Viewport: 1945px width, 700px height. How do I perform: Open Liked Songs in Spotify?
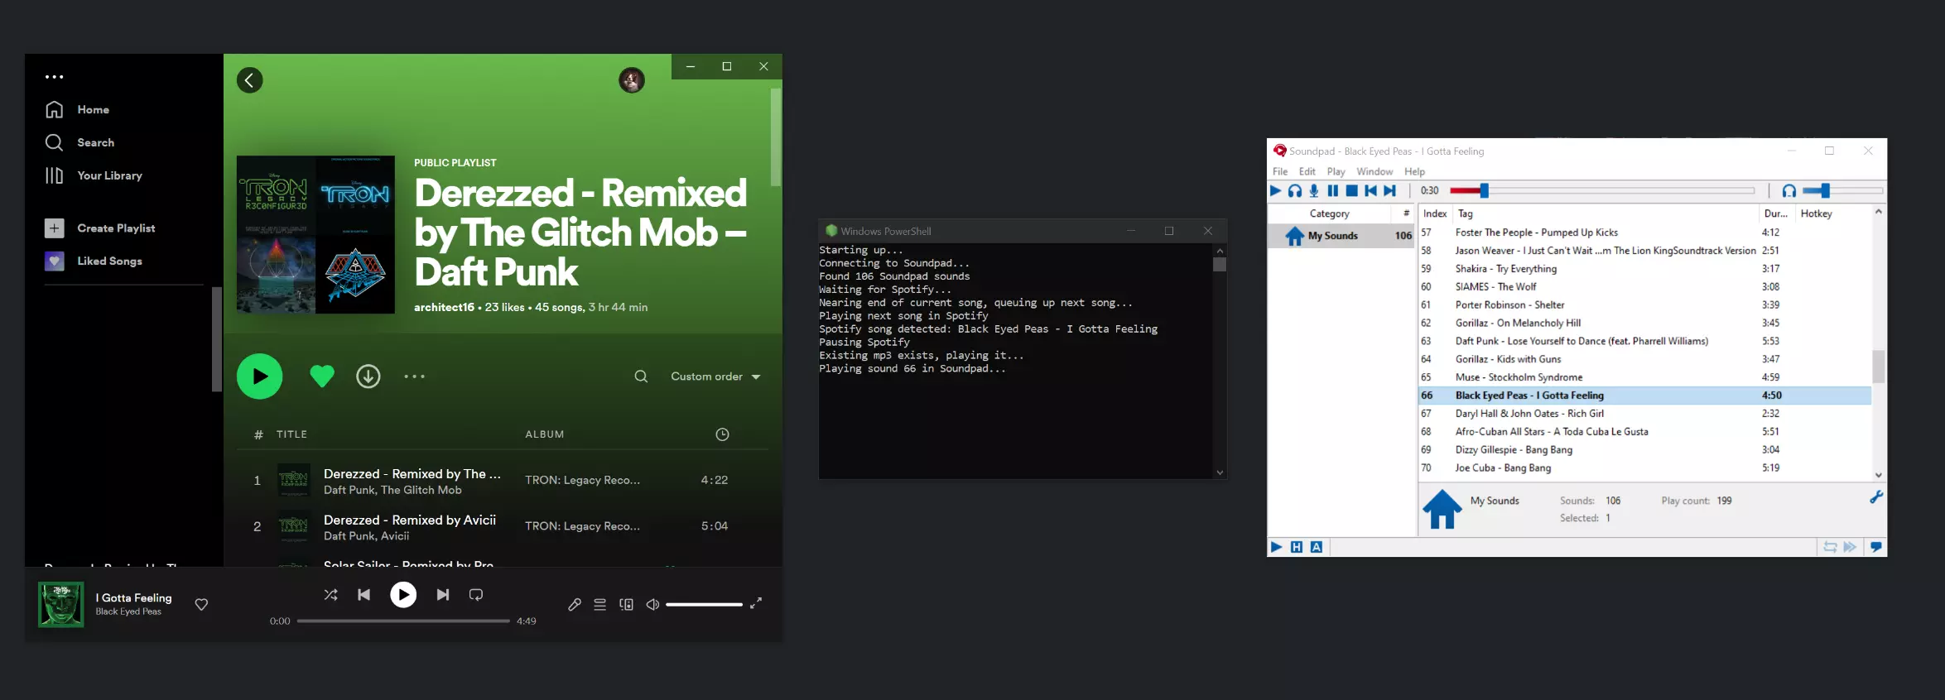coord(94,261)
